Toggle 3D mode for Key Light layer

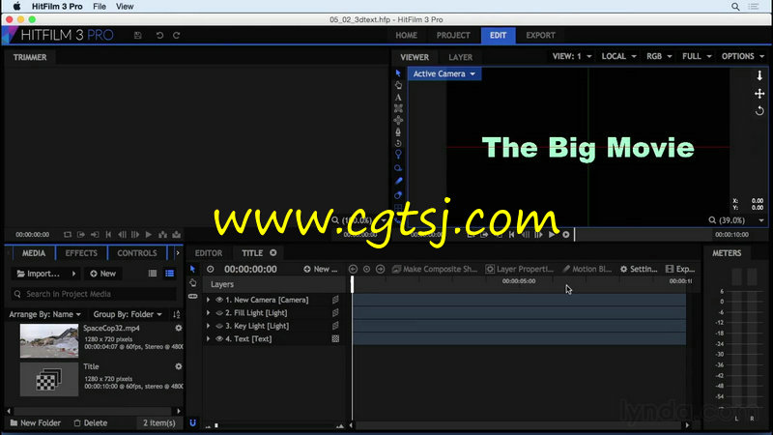[335, 326]
